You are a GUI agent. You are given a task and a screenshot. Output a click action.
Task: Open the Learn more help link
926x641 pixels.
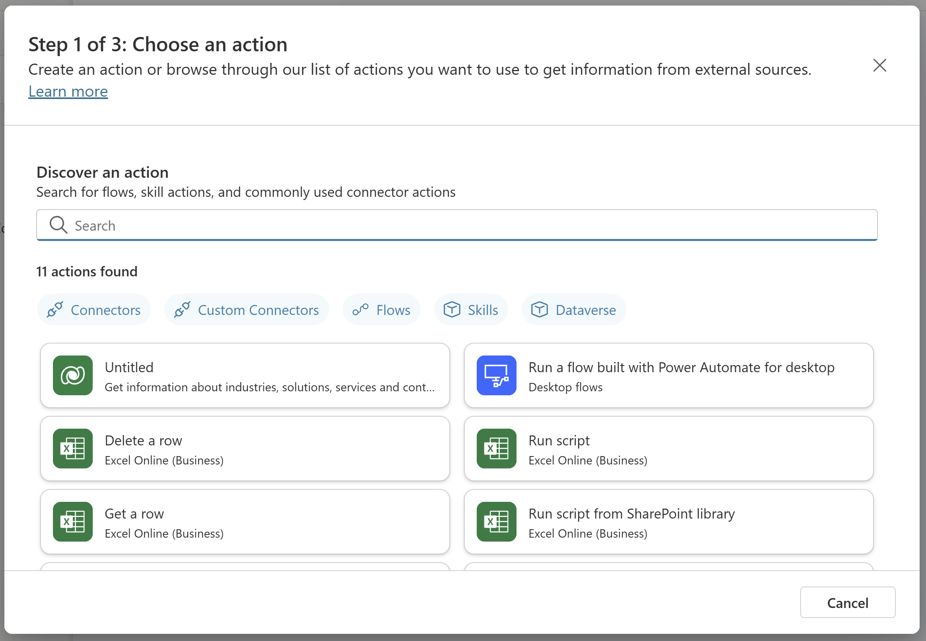click(68, 90)
